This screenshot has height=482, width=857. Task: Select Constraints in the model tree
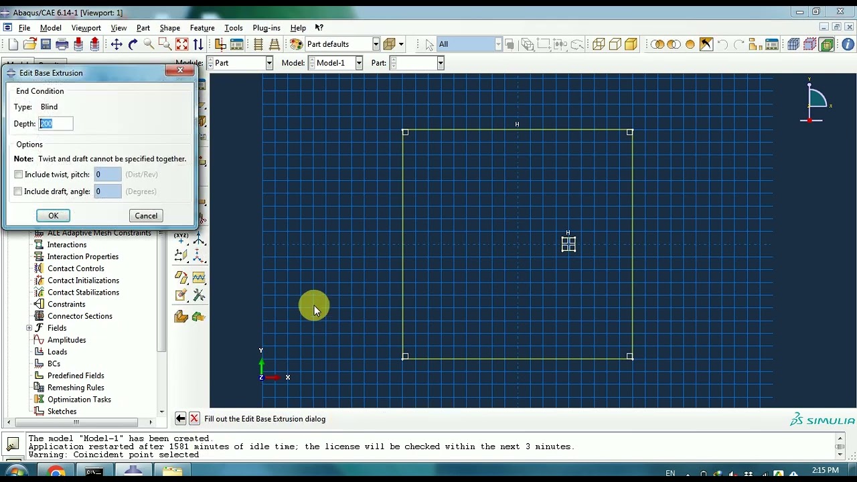(66, 305)
